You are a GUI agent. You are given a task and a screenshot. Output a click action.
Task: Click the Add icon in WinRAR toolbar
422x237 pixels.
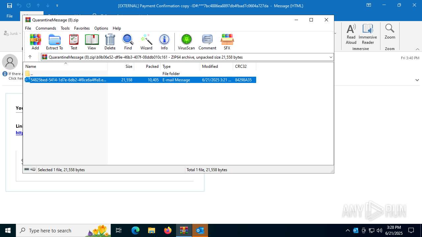click(35, 42)
